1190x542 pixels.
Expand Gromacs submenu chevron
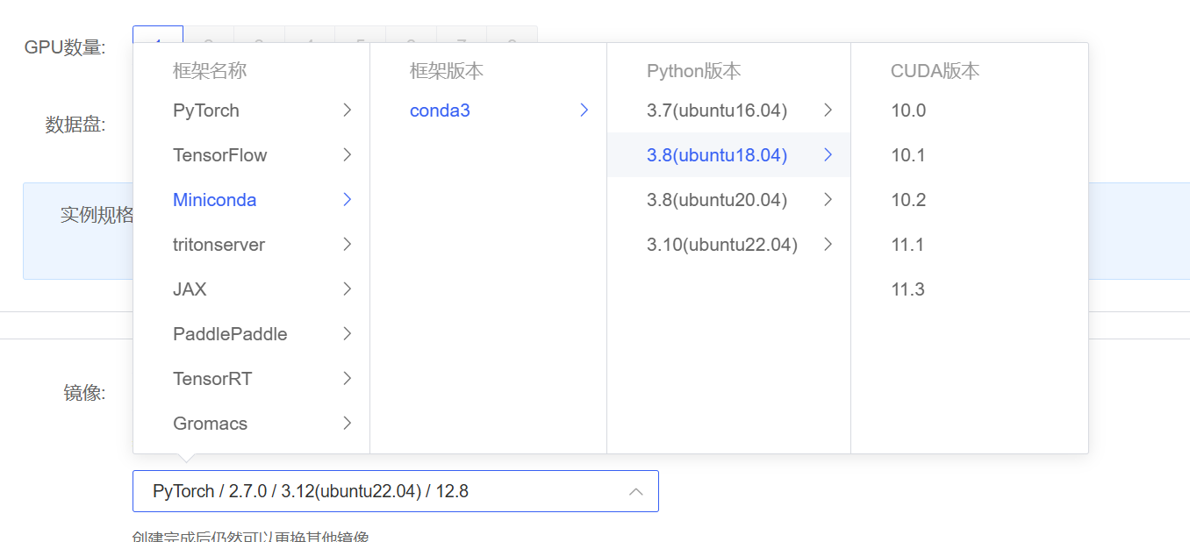click(348, 424)
